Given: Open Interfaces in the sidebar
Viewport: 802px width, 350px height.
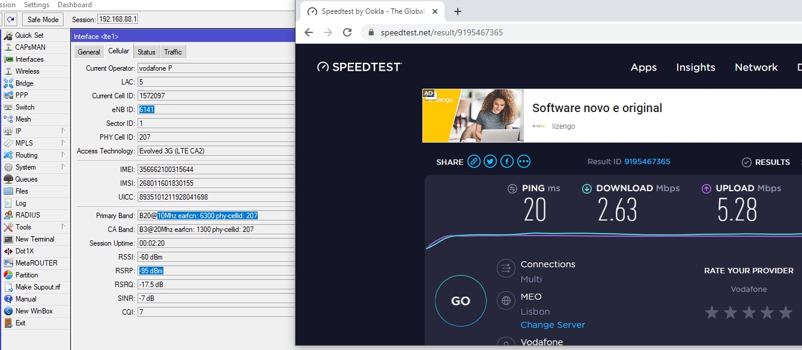Looking at the screenshot, I should pos(29,59).
